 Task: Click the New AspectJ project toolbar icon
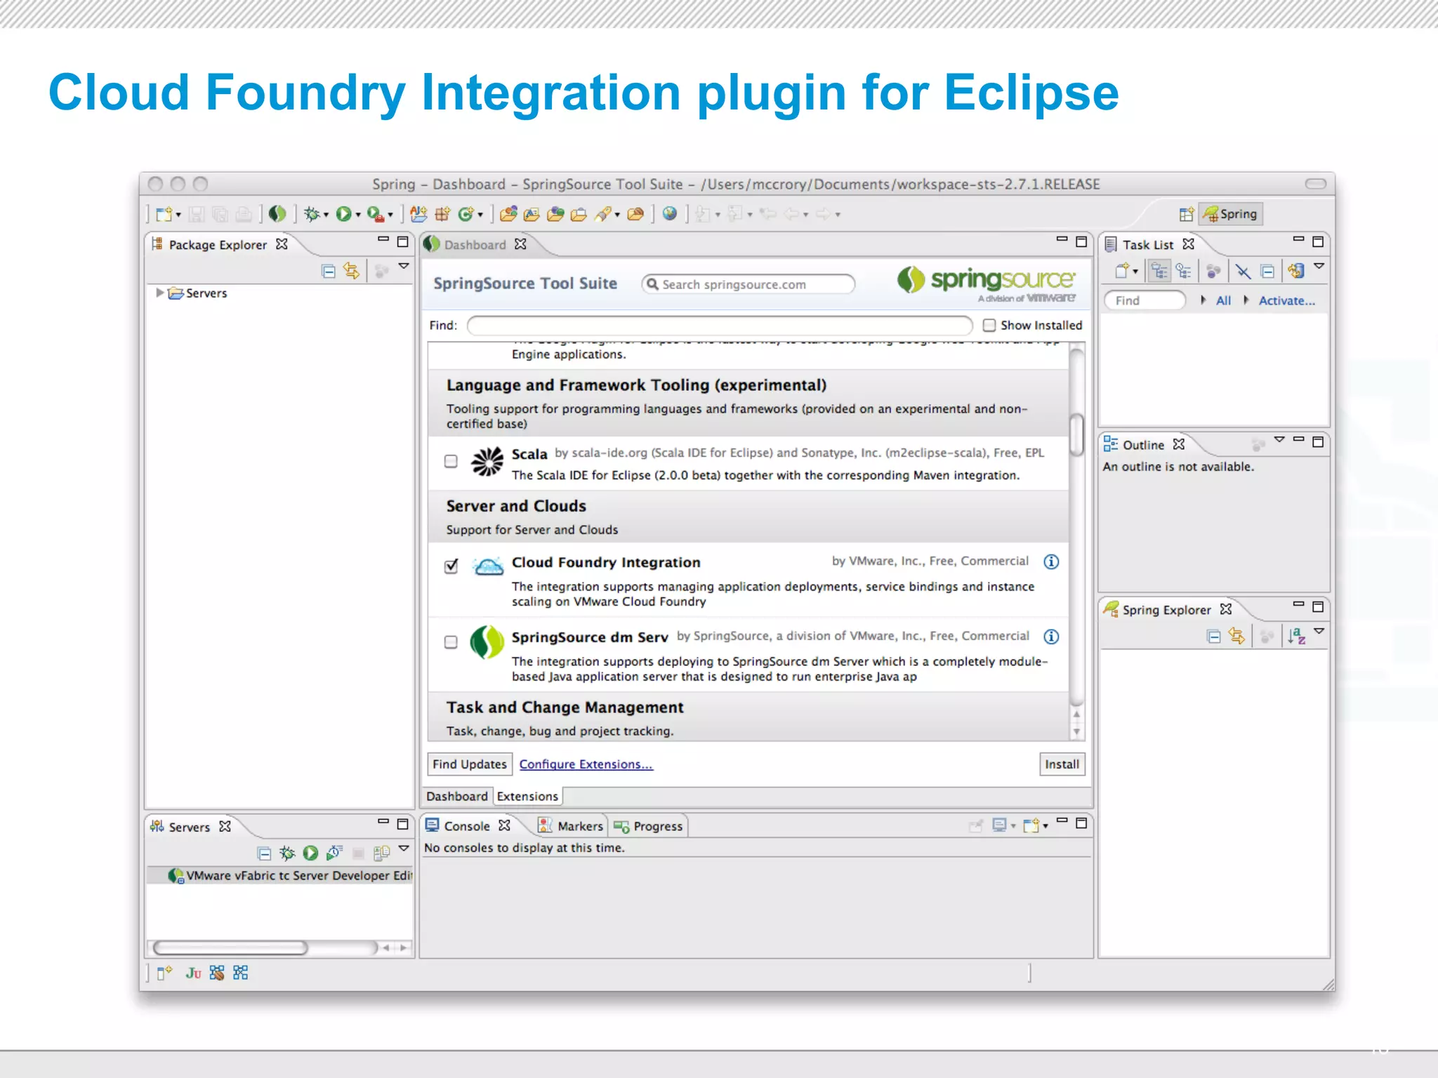pyautogui.click(x=418, y=213)
